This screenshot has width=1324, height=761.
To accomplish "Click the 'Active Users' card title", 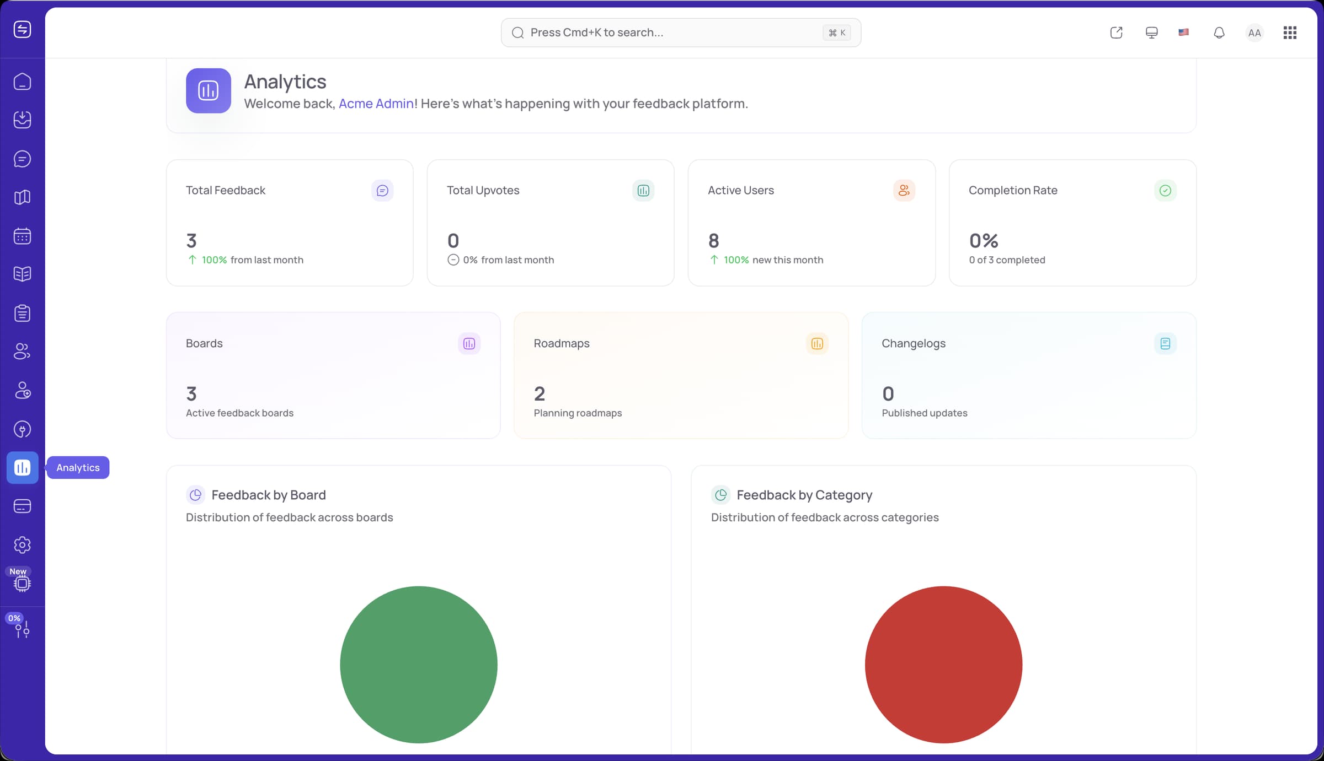I will (x=741, y=190).
